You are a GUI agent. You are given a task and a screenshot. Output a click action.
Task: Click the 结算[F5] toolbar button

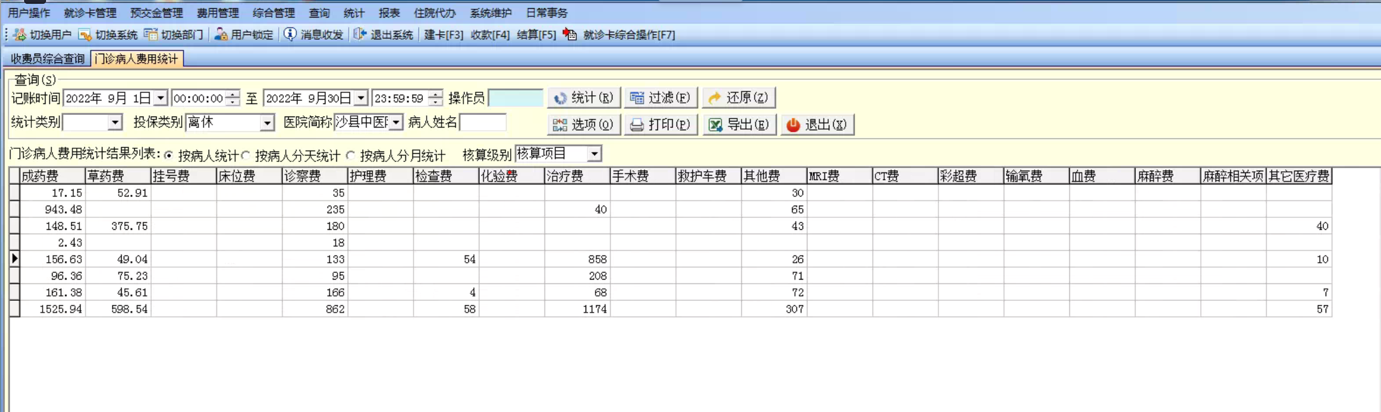(536, 35)
